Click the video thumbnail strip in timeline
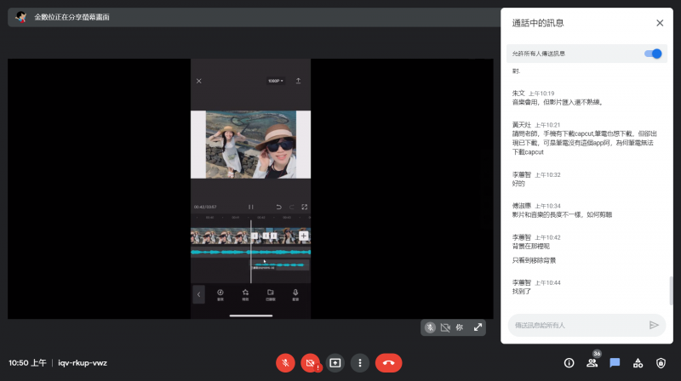 (x=220, y=236)
